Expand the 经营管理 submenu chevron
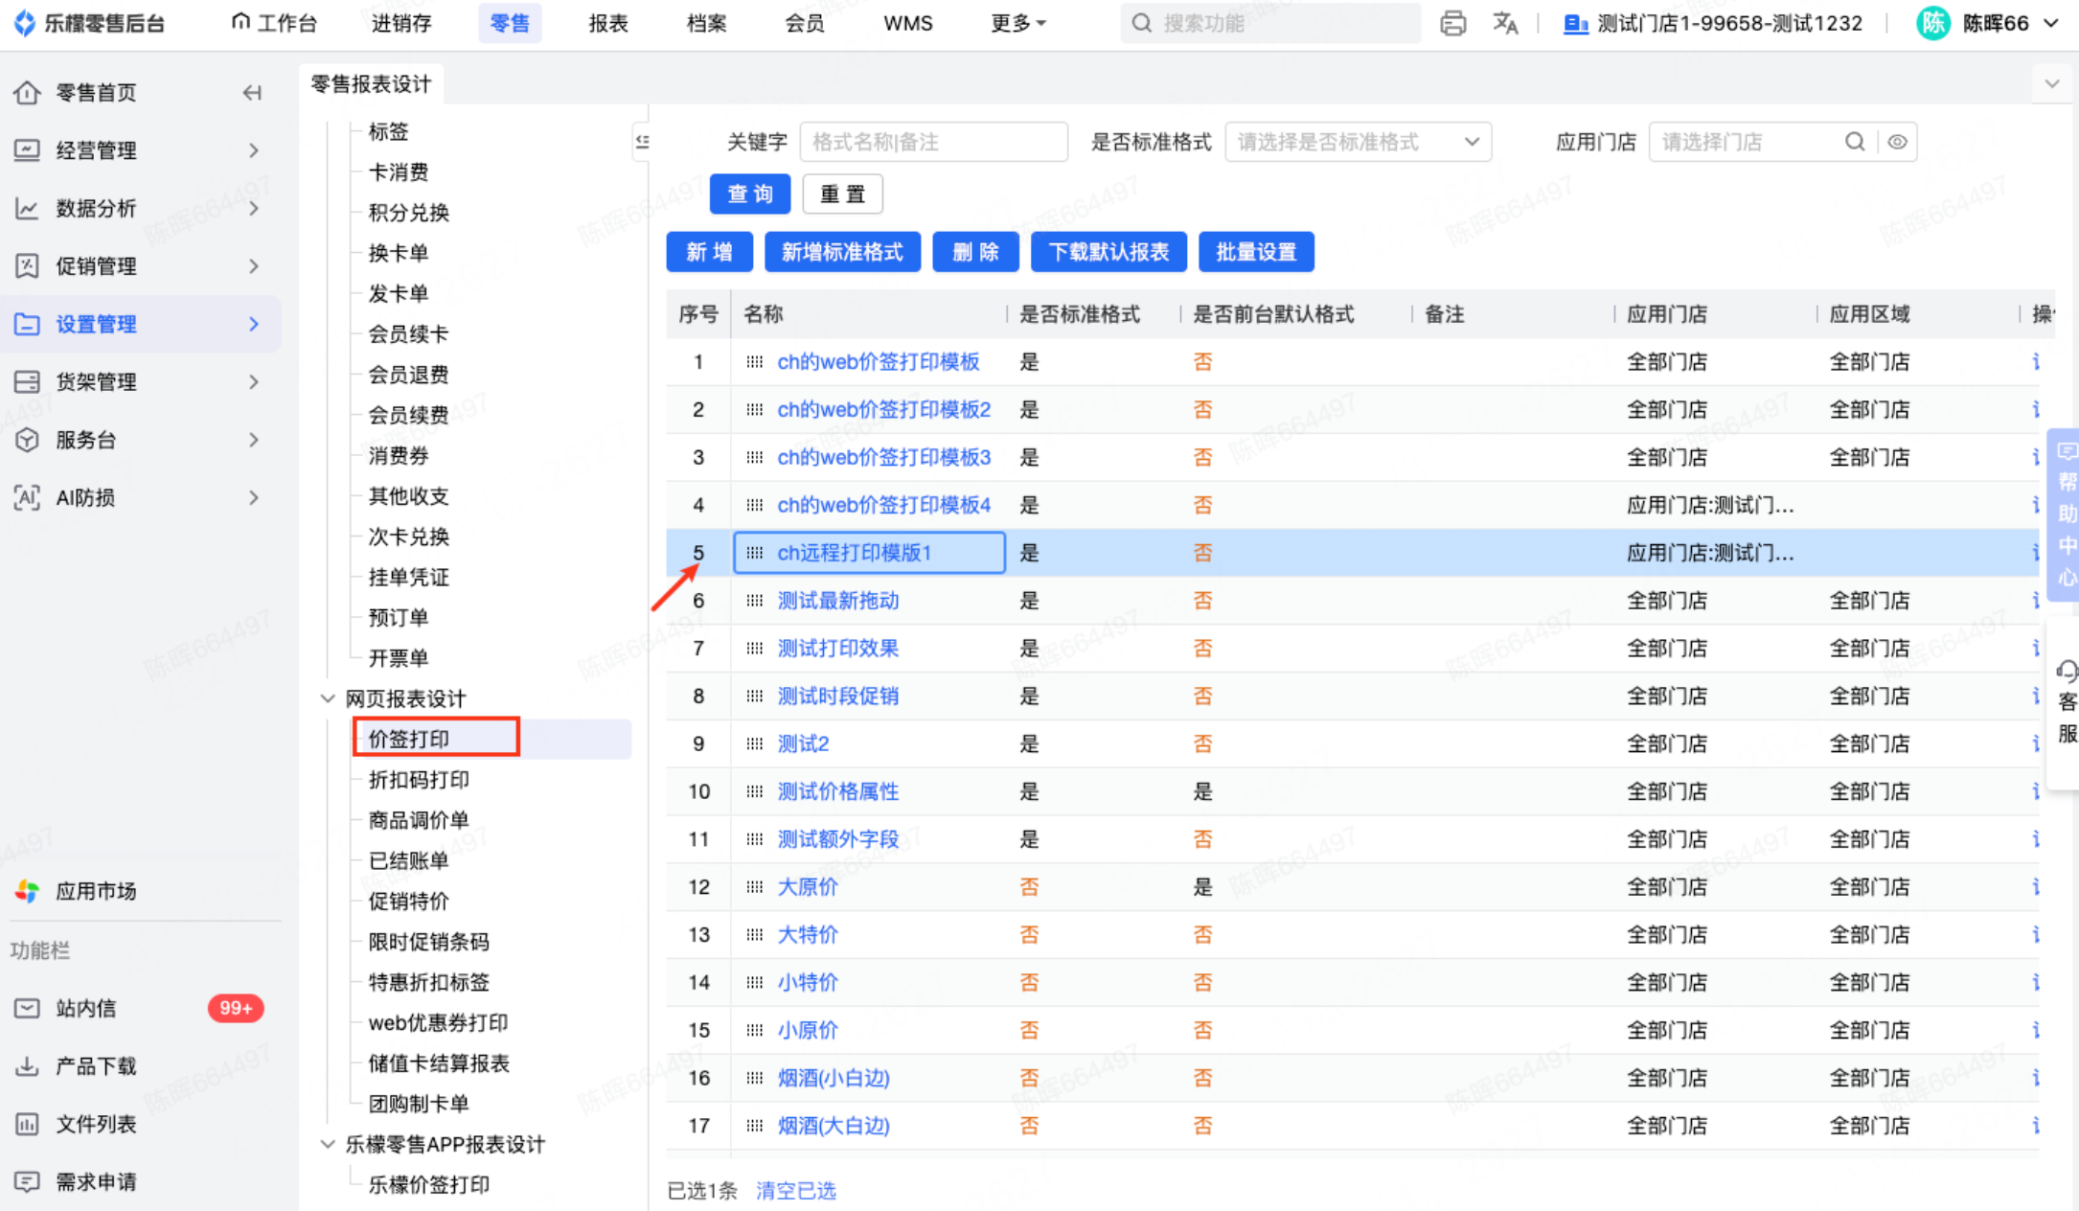2079x1211 pixels. coord(254,150)
